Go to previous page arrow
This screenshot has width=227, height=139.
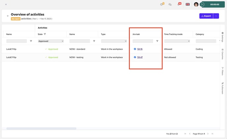(x=190, y=134)
